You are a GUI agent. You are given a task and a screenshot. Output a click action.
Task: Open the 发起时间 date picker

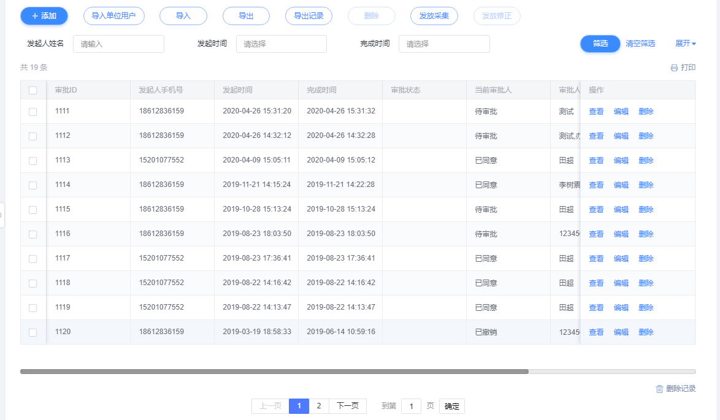point(281,44)
